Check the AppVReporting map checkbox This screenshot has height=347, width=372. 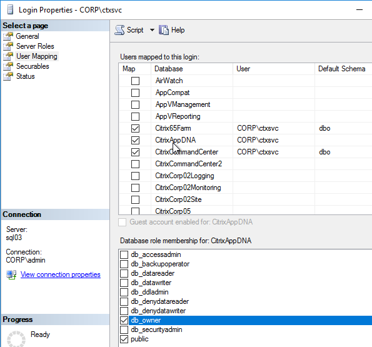[x=135, y=116]
